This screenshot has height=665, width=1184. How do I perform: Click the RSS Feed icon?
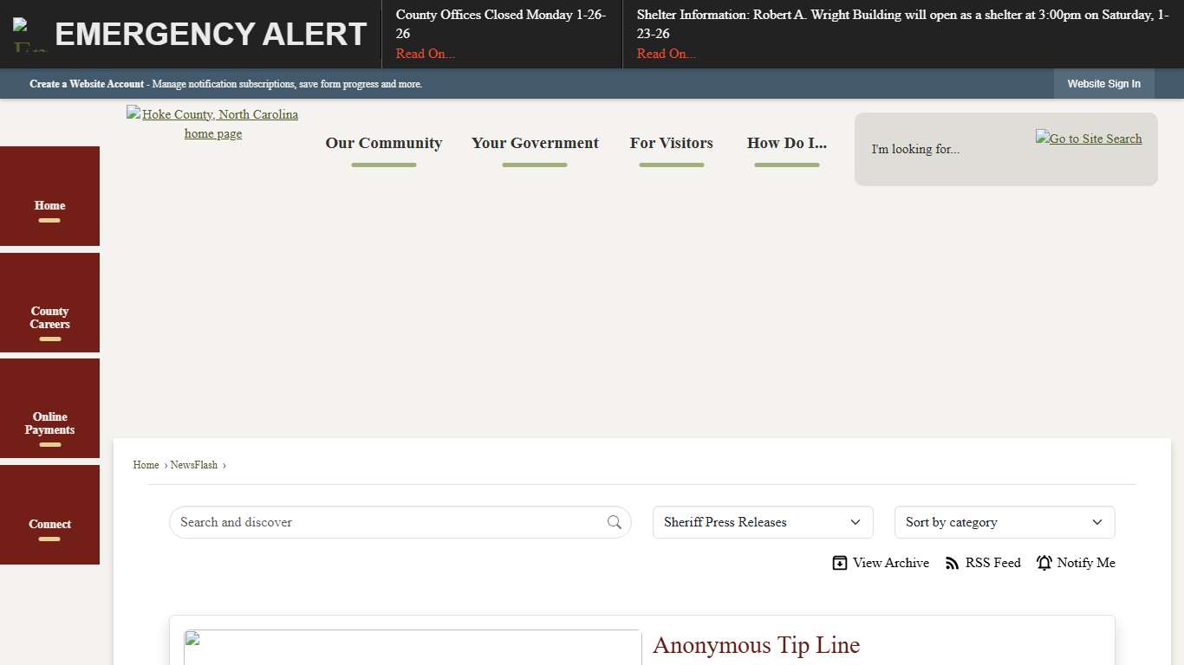(x=952, y=563)
